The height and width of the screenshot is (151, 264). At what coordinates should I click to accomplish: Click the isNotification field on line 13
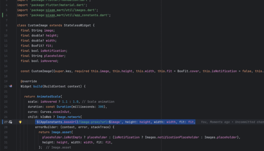coord(53,51)
